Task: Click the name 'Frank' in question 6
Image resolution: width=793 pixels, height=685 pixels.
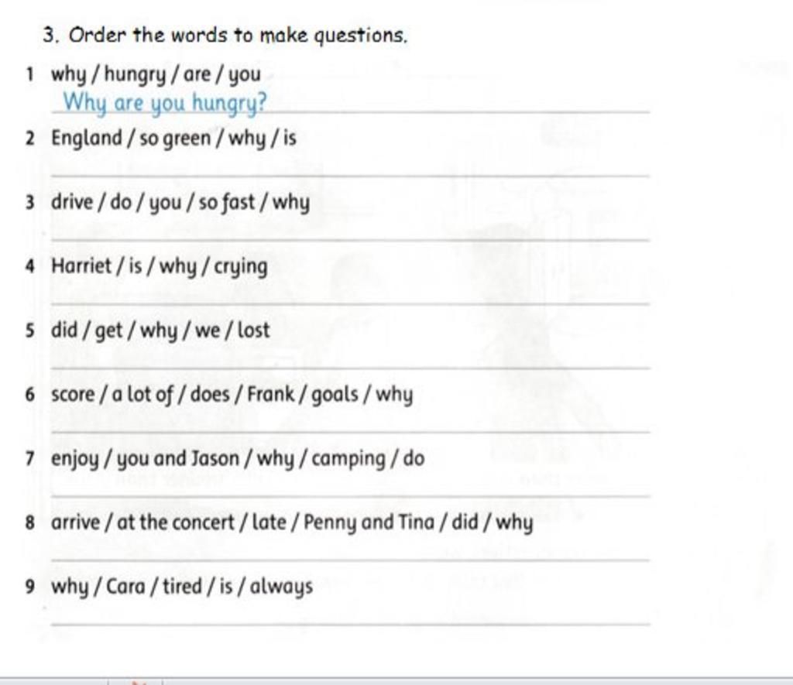Action: 270,394
